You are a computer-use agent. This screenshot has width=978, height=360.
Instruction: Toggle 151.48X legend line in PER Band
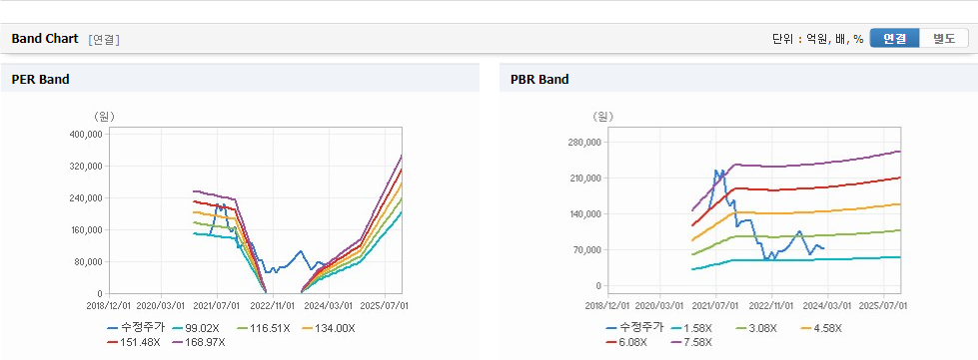tap(134, 342)
